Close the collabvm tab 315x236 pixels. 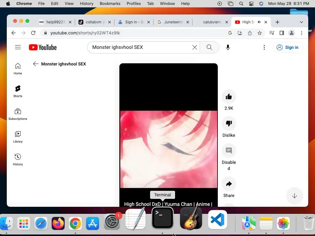(110, 22)
